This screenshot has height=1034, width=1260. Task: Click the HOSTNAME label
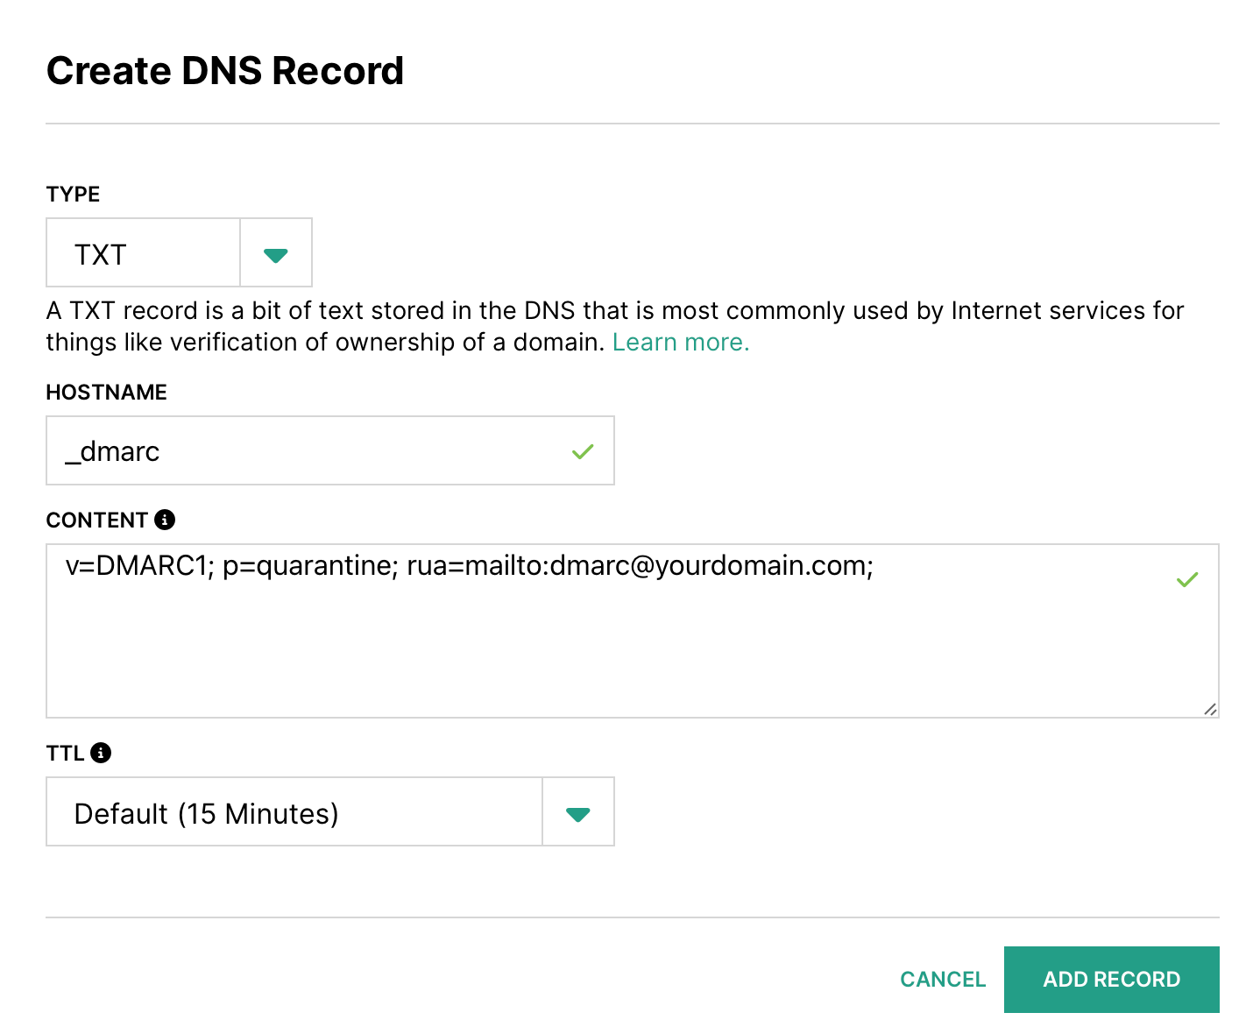point(106,392)
